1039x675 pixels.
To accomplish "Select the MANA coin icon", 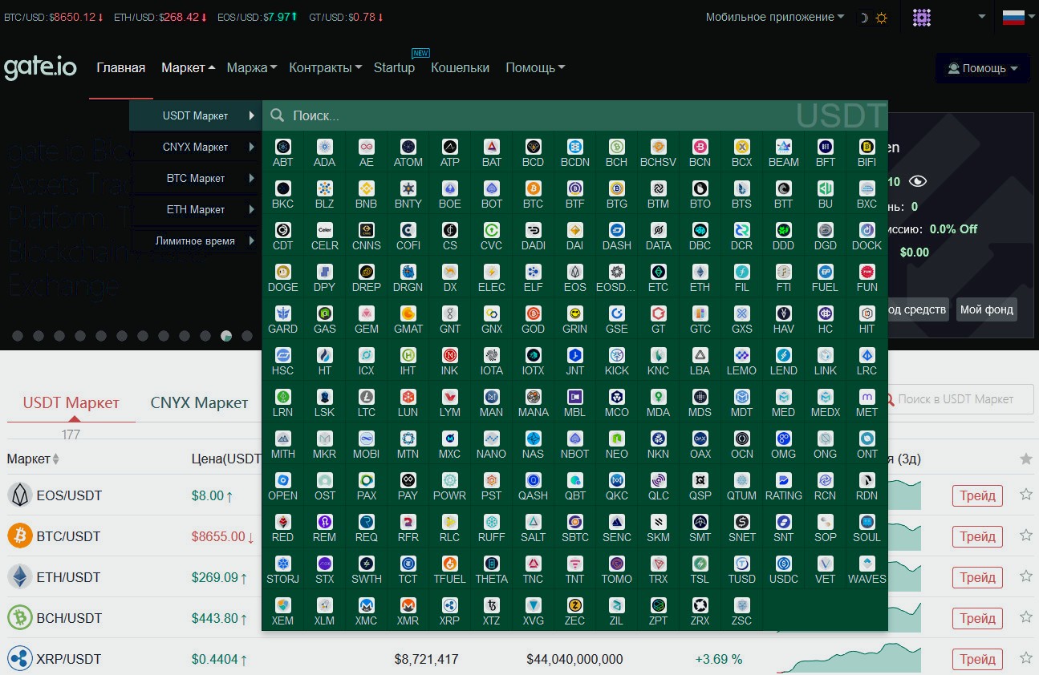I will [x=533, y=397].
